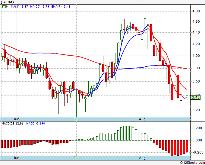The width and height of the screenshot is (205, 165).
Task: Click the 0.000 MACD axis label
Action: 197,140
